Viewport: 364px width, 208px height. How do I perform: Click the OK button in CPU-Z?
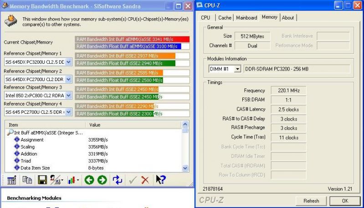[x=345, y=201]
